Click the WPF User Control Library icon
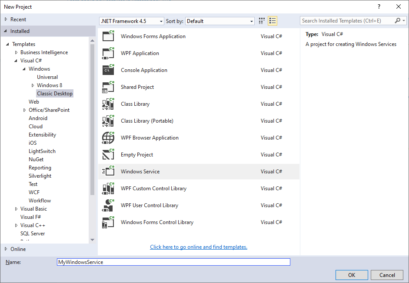 (x=108, y=205)
